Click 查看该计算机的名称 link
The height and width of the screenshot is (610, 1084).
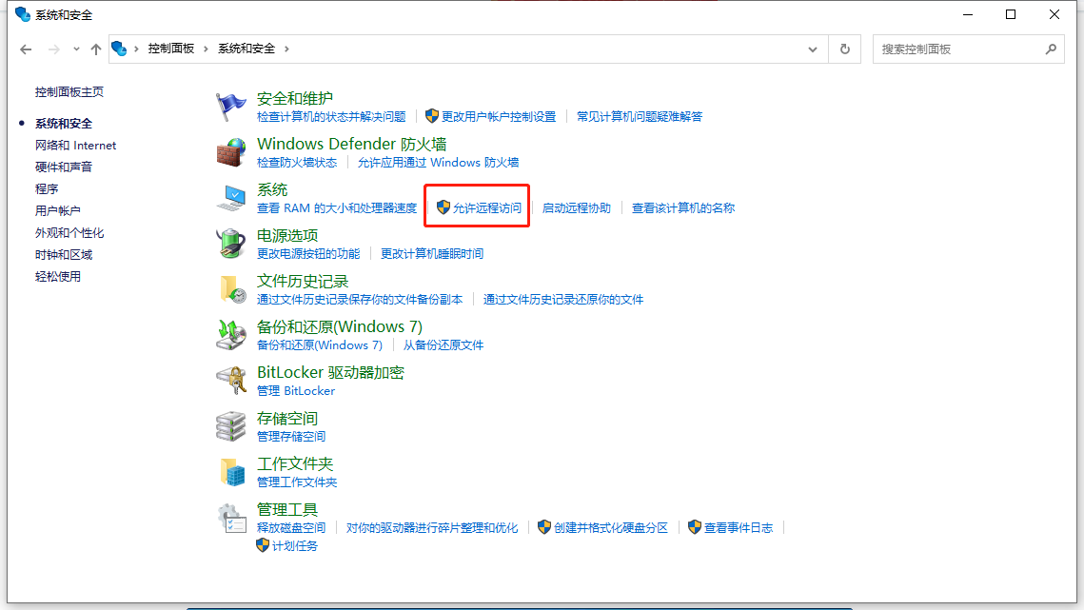point(683,208)
